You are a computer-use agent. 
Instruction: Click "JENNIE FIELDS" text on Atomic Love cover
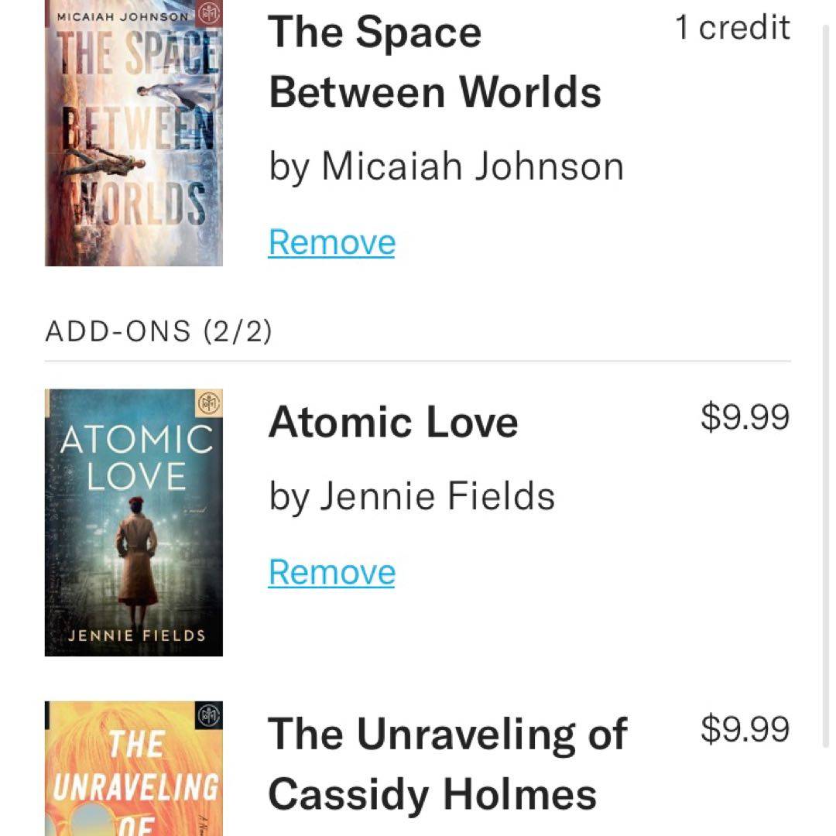click(136, 636)
